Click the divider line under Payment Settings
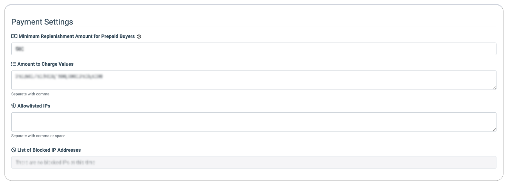Viewport: 508px width, 184px height. (254, 27)
